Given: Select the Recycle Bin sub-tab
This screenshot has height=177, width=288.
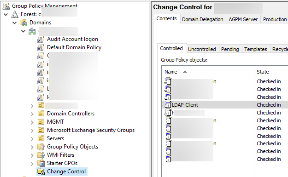Looking at the screenshot, I should pos(280,49).
